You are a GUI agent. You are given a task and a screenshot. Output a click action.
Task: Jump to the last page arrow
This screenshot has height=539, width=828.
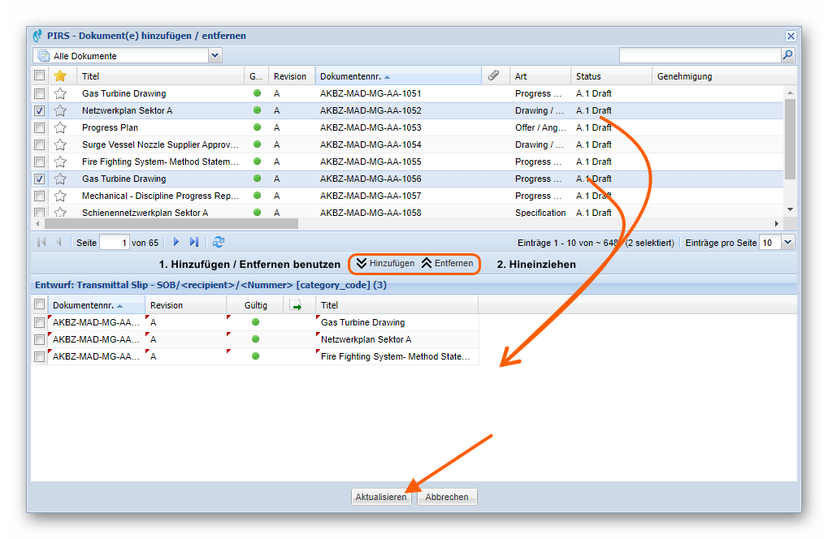(194, 242)
